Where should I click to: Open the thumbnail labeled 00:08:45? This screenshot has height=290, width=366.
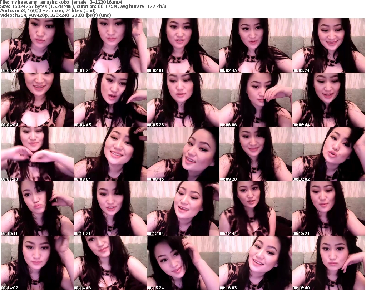tap(183, 154)
